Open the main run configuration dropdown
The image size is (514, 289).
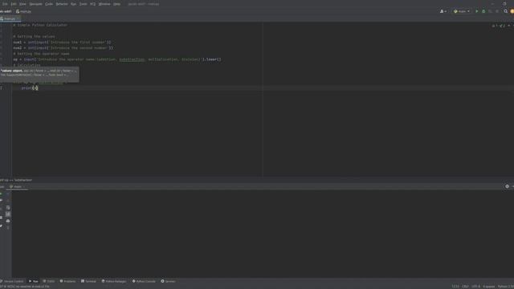click(x=462, y=11)
